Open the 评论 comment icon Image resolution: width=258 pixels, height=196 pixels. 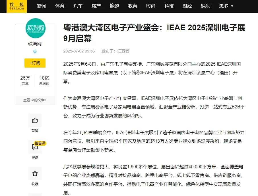coord(35,147)
